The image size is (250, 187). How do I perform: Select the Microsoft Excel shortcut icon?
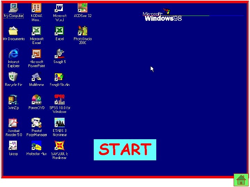pyautogui.click(x=36, y=31)
